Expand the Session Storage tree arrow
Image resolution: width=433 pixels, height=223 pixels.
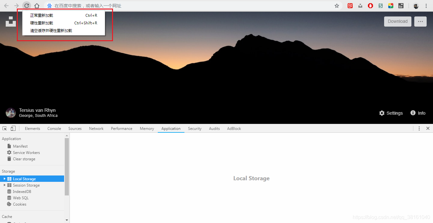pyautogui.click(x=4, y=185)
